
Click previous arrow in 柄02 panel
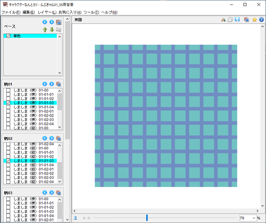[x=45, y=138]
